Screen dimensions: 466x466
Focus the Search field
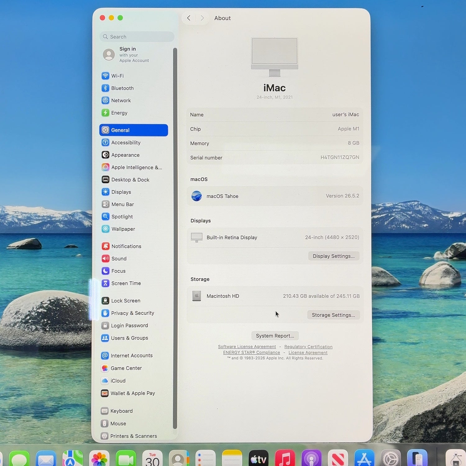coord(137,37)
